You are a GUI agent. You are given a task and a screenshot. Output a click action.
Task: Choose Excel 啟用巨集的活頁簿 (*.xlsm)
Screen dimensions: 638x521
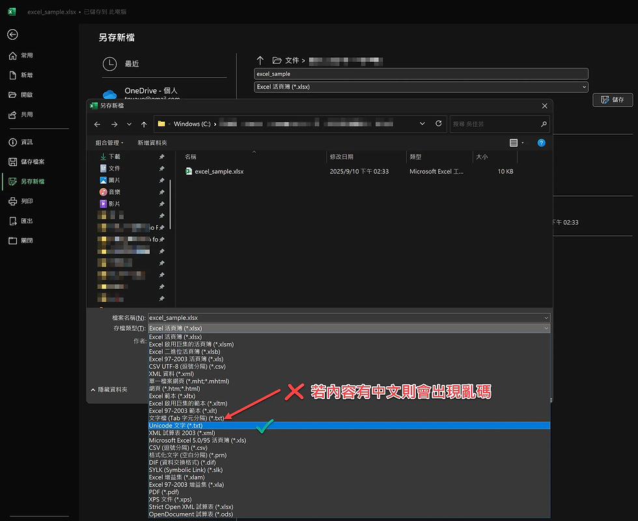point(191,345)
